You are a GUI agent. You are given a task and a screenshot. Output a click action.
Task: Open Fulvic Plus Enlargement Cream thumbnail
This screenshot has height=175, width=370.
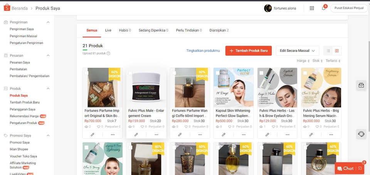146,87
